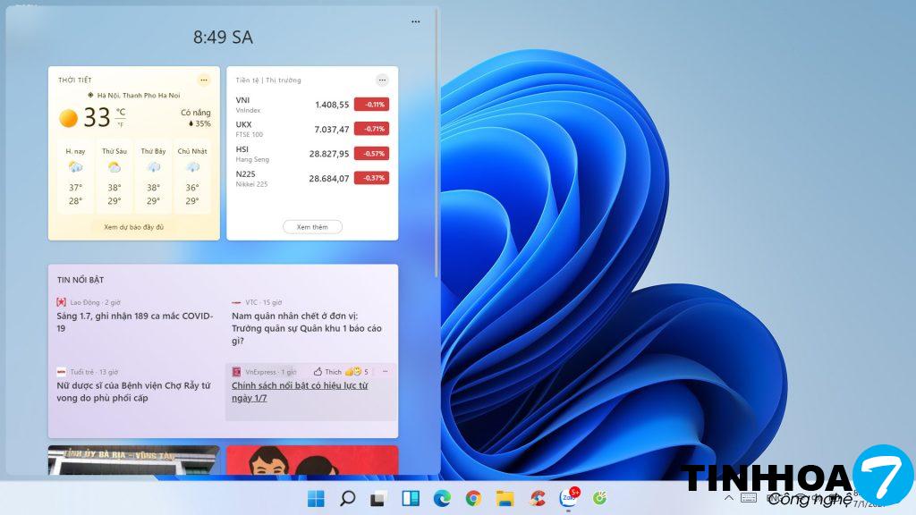Open Task View from the taskbar
This screenshot has height=515, width=916.
378,498
